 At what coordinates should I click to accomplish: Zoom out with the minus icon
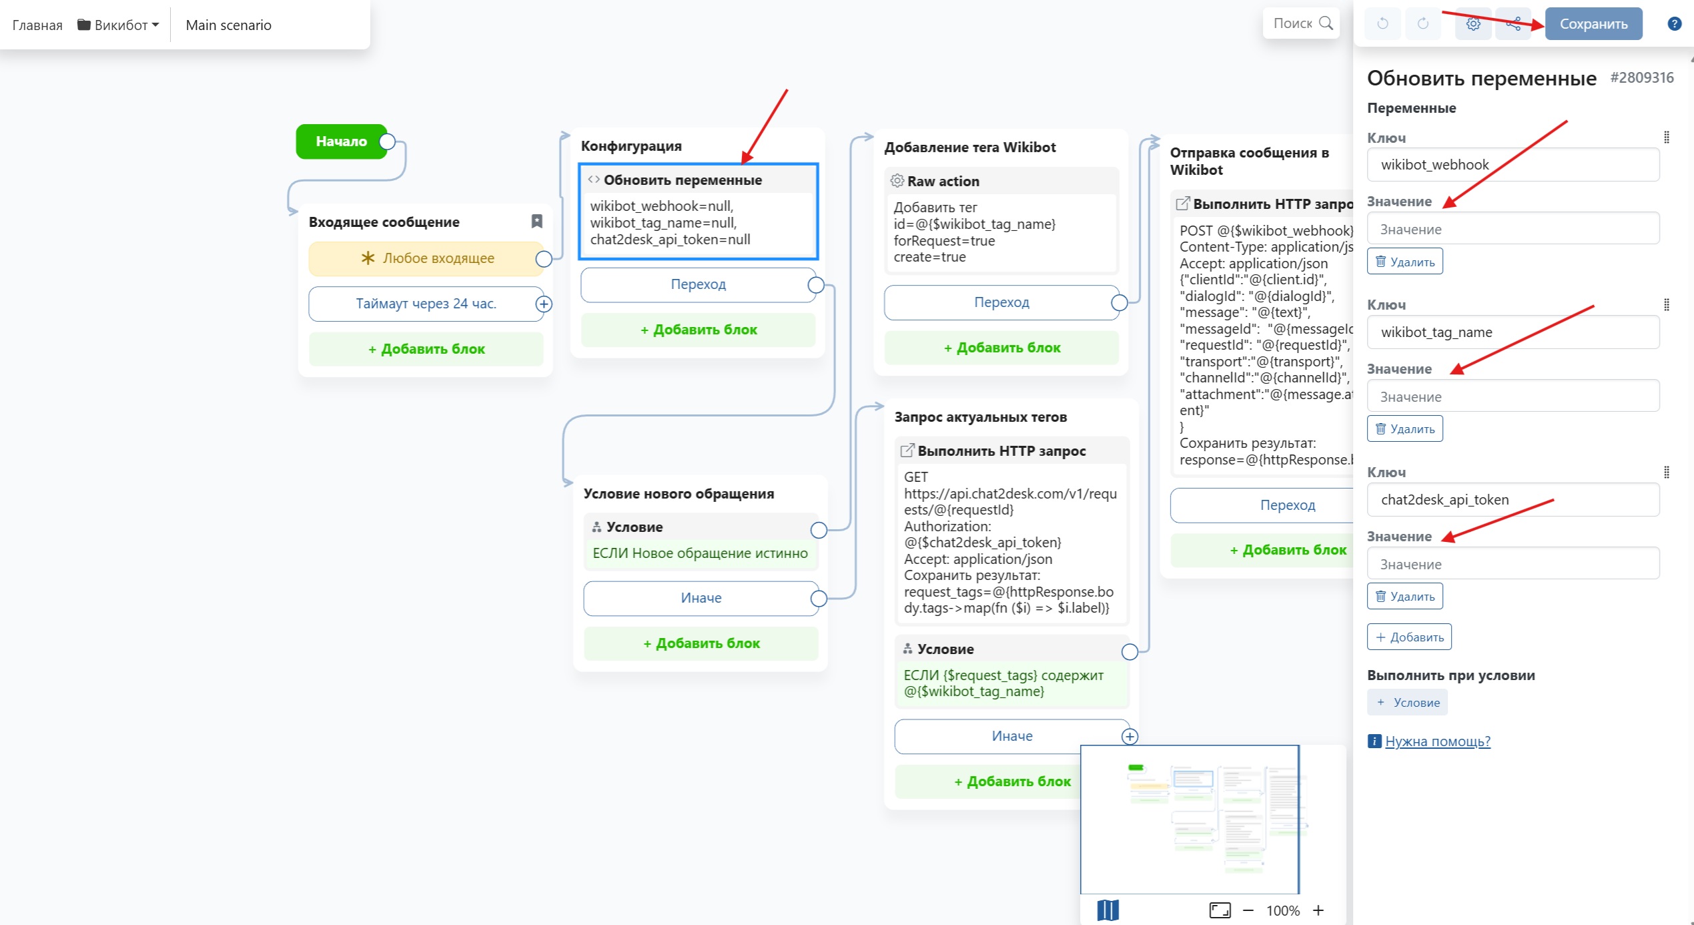tap(1248, 910)
